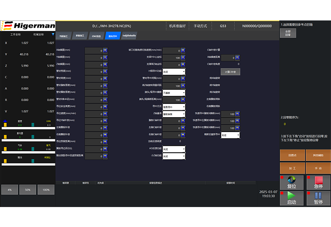Switch to the CNC信息 tab

point(96,35)
